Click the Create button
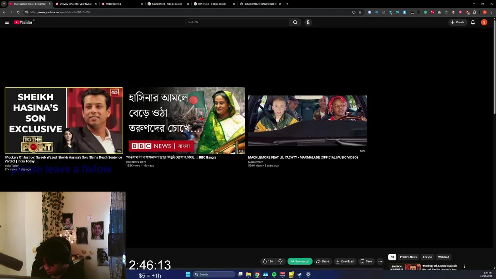The image size is (496, 279). point(458,22)
